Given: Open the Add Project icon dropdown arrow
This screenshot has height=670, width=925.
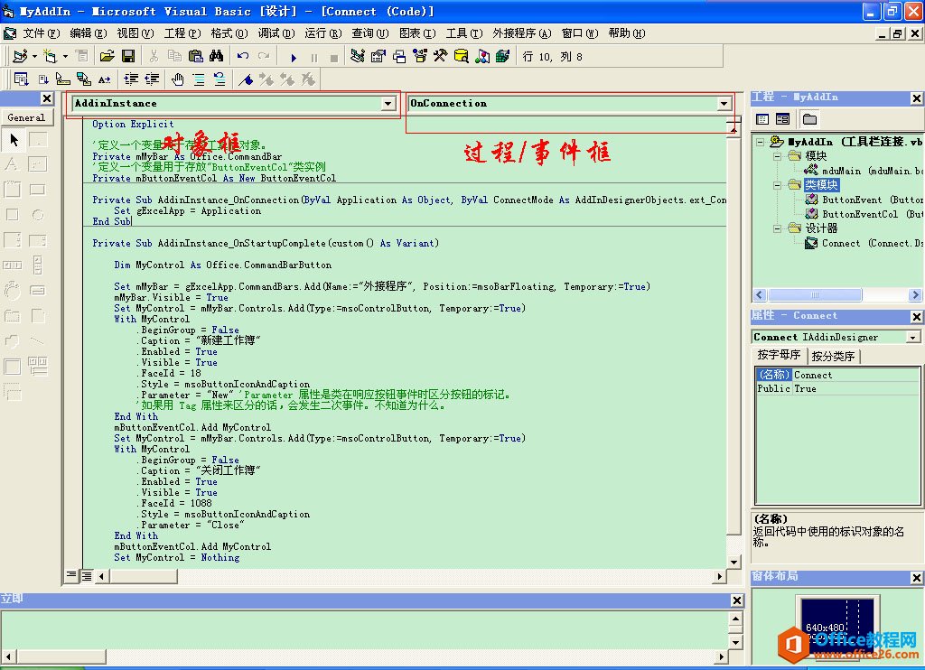Looking at the screenshot, I should 34,56.
